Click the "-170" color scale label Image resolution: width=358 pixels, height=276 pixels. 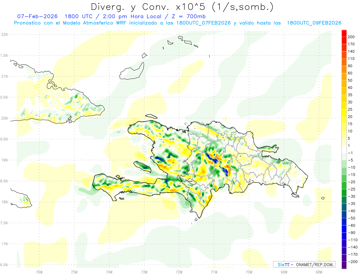point(353,255)
